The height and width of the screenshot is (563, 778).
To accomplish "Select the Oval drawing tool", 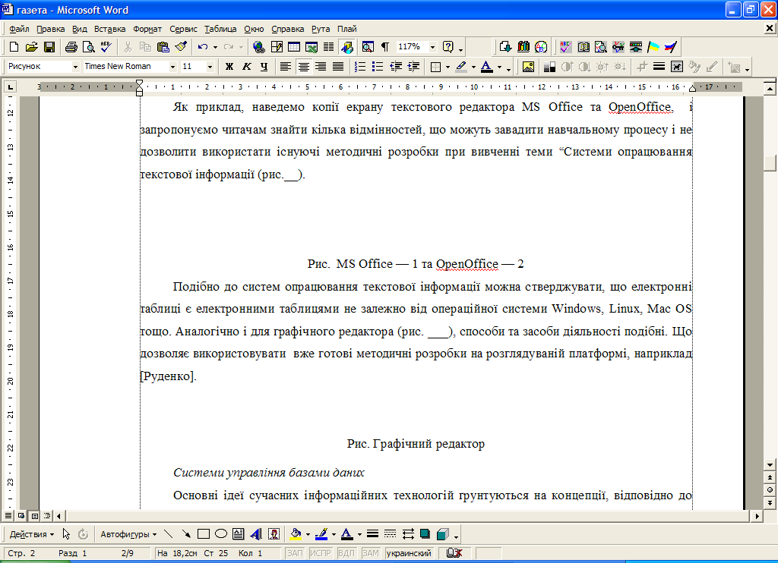I will coord(220,534).
